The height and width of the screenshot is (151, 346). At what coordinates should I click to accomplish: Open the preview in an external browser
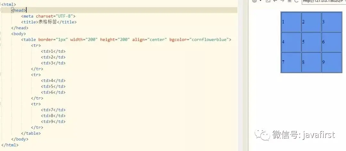point(268,1)
